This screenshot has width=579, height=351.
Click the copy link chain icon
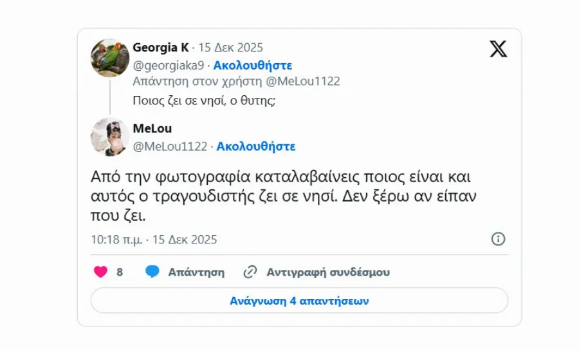tap(250, 272)
